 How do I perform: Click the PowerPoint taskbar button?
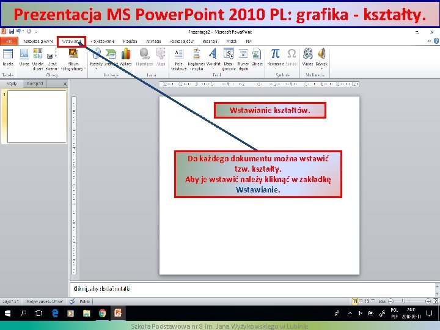click(x=118, y=313)
